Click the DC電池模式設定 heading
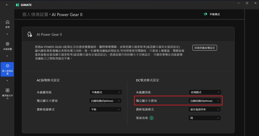This screenshot has height=136, width=259. (147, 80)
